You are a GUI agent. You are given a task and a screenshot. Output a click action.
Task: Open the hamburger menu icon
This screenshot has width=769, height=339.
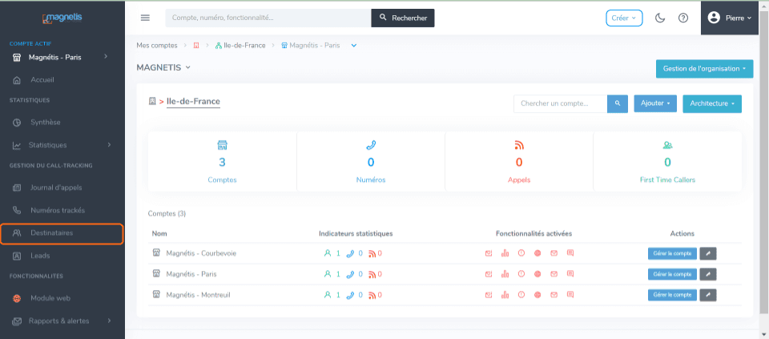145,18
